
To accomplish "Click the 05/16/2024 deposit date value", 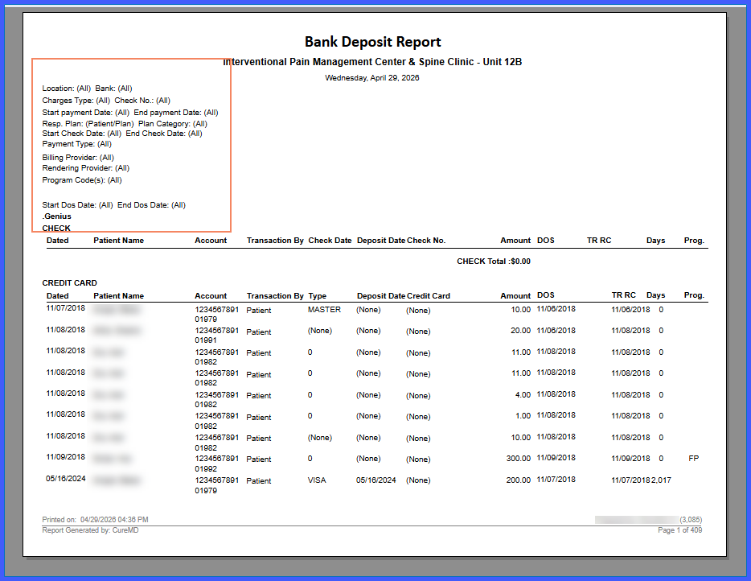I will (376, 480).
